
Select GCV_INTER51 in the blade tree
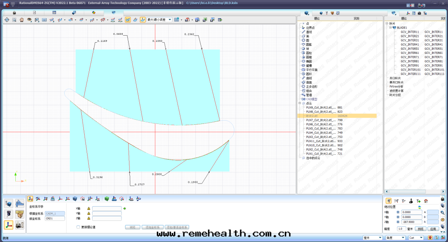[x=409, y=48]
